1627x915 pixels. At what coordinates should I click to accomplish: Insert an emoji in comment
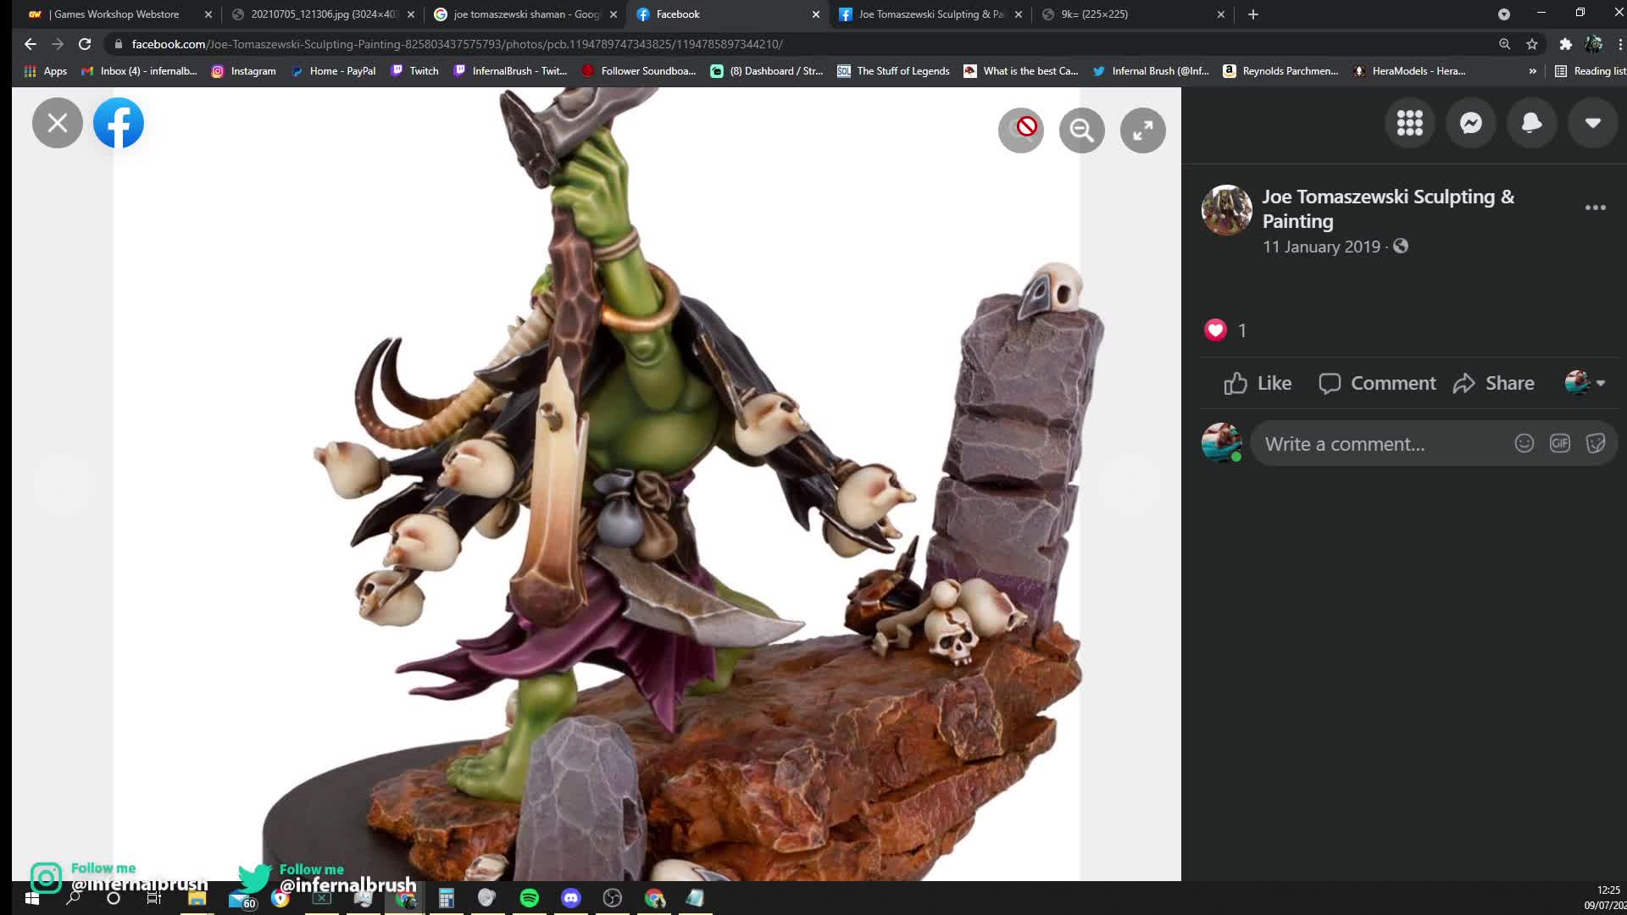[x=1524, y=443]
